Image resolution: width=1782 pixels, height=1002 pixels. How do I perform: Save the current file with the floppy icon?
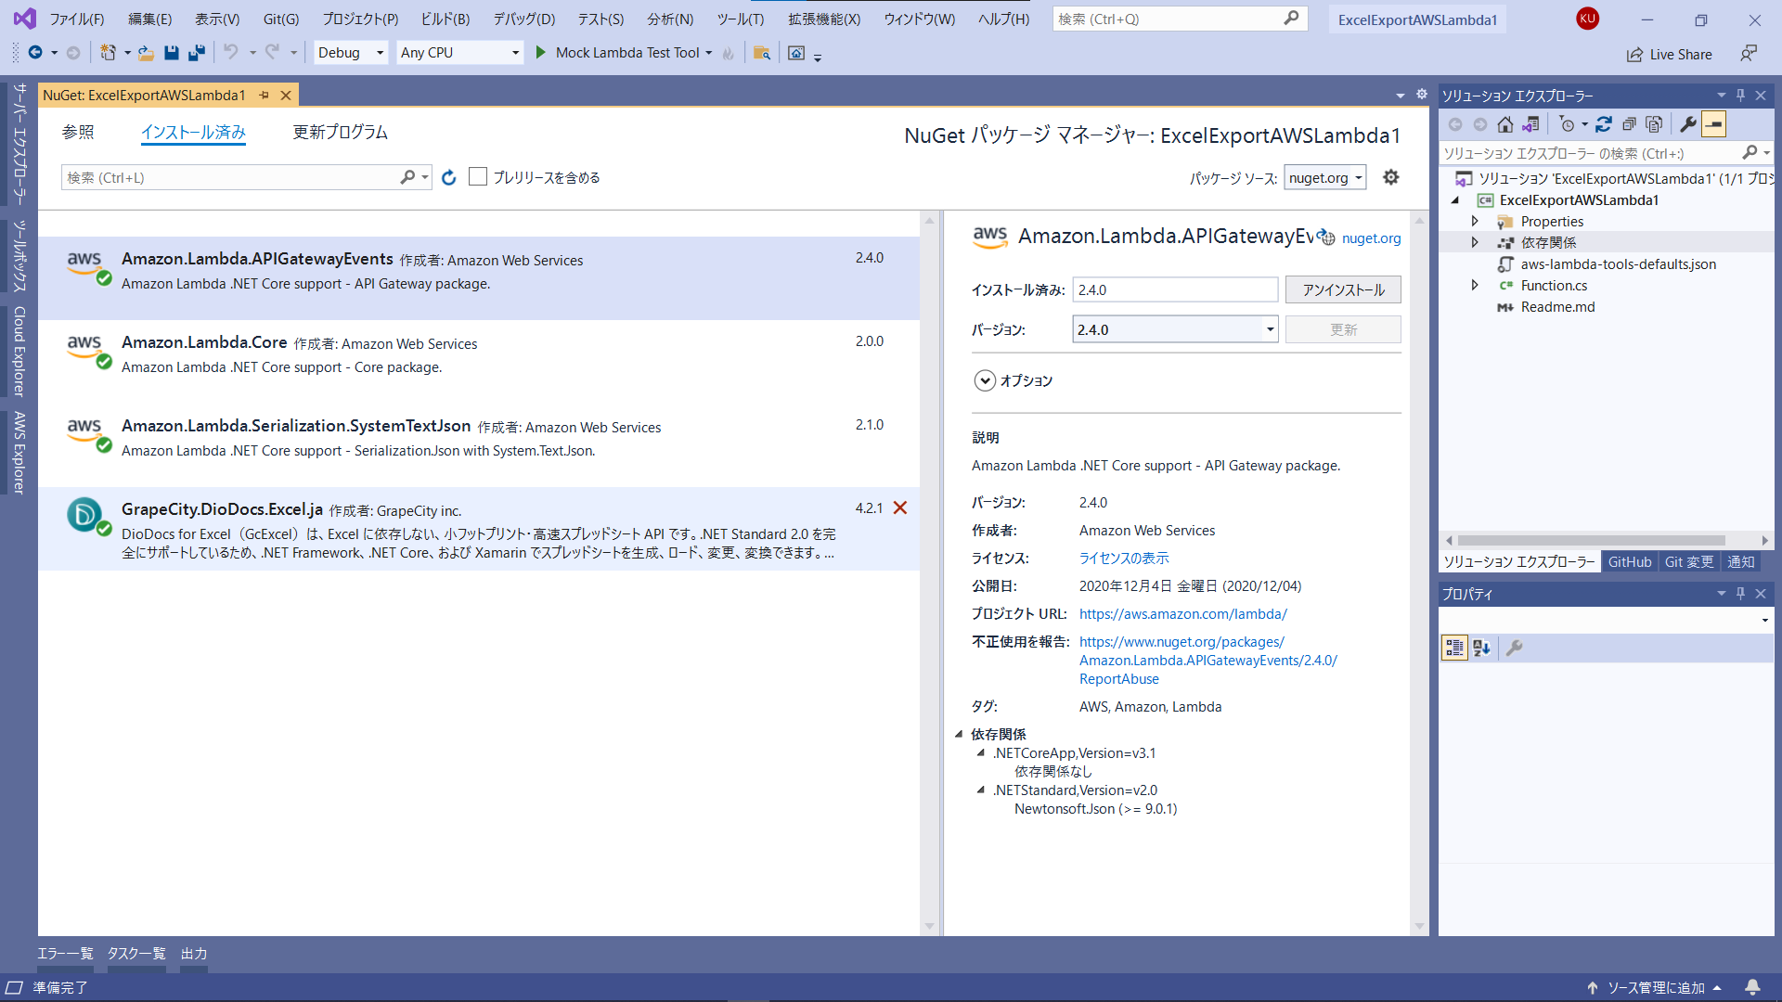point(171,53)
